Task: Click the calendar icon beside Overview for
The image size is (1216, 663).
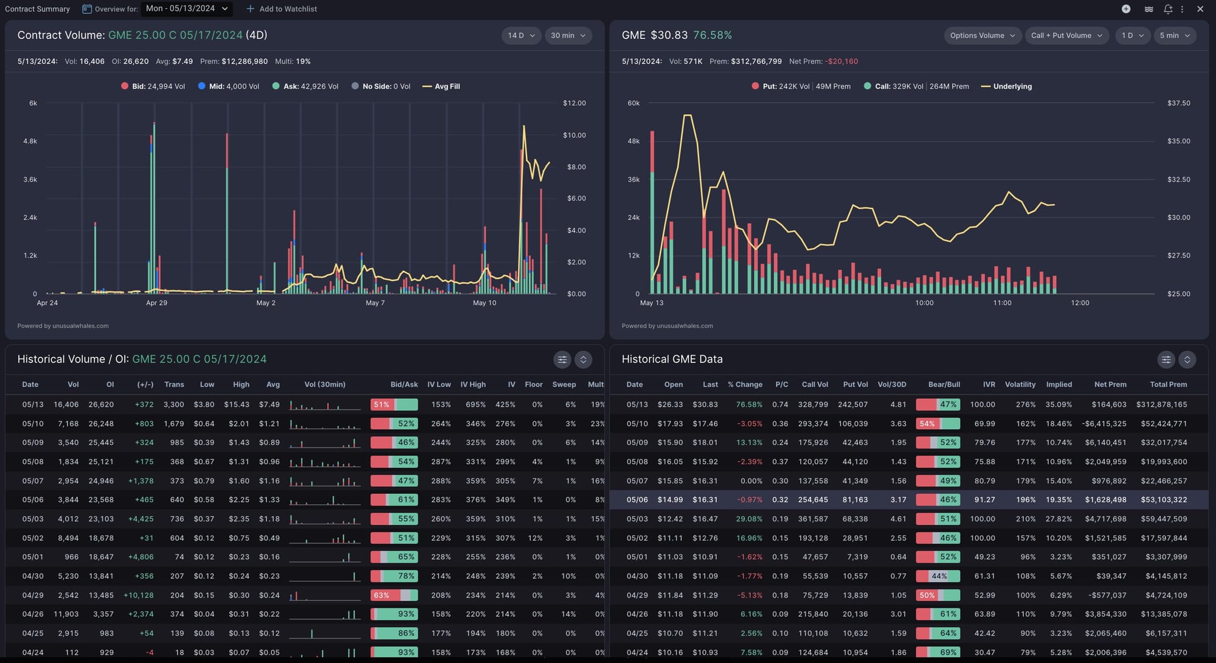Action: click(x=87, y=9)
